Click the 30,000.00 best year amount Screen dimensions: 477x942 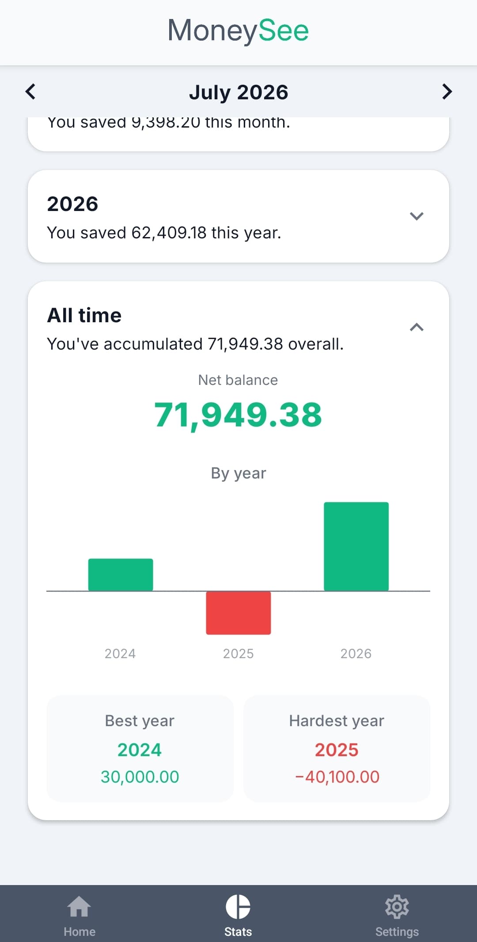tap(140, 777)
